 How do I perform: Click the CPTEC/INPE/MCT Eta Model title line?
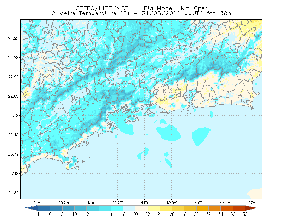pyautogui.click(x=141, y=8)
